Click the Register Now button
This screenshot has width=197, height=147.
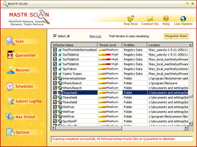(x=176, y=36)
